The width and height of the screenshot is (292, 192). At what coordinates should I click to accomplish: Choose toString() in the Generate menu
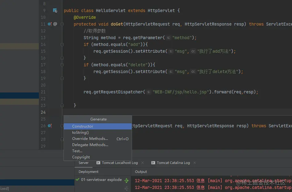point(98,133)
